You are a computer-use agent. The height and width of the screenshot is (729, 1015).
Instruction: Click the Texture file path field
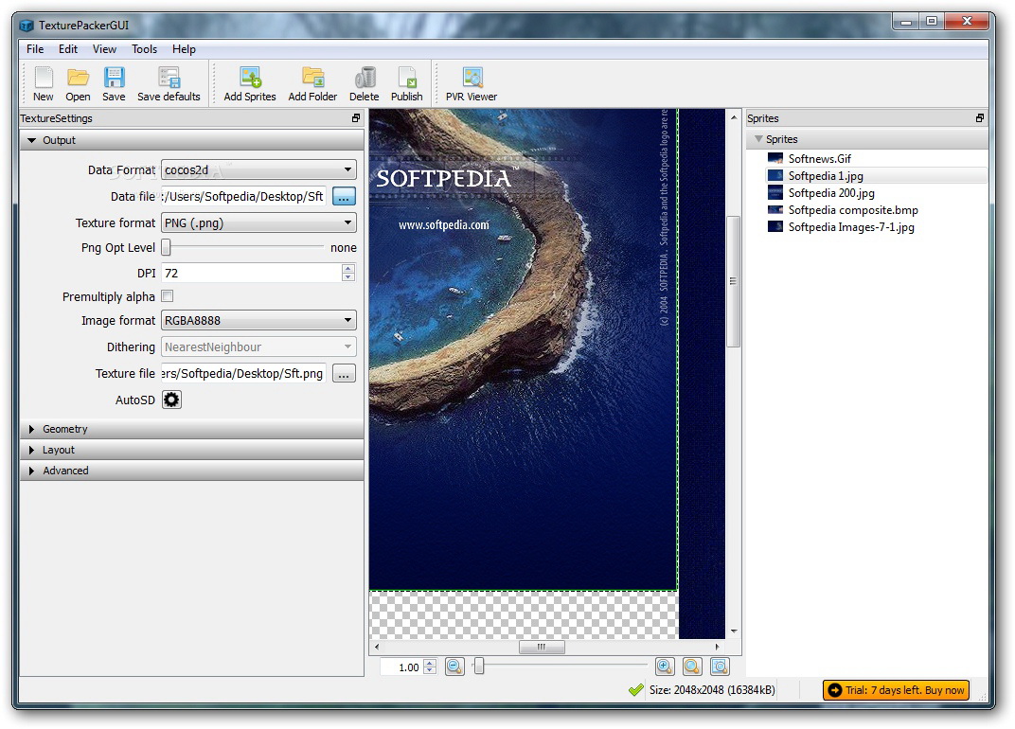[243, 374]
